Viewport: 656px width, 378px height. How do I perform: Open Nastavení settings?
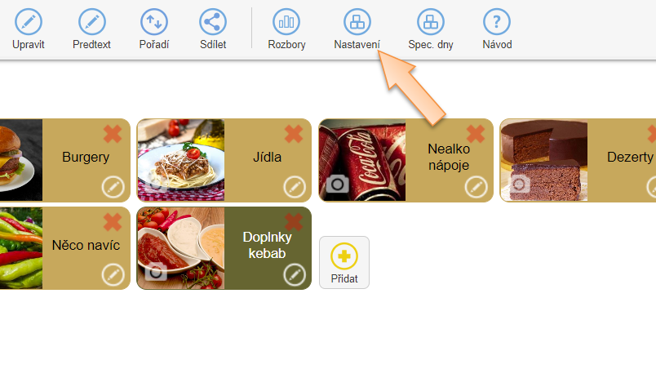pyautogui.click(x=357, y=22)
